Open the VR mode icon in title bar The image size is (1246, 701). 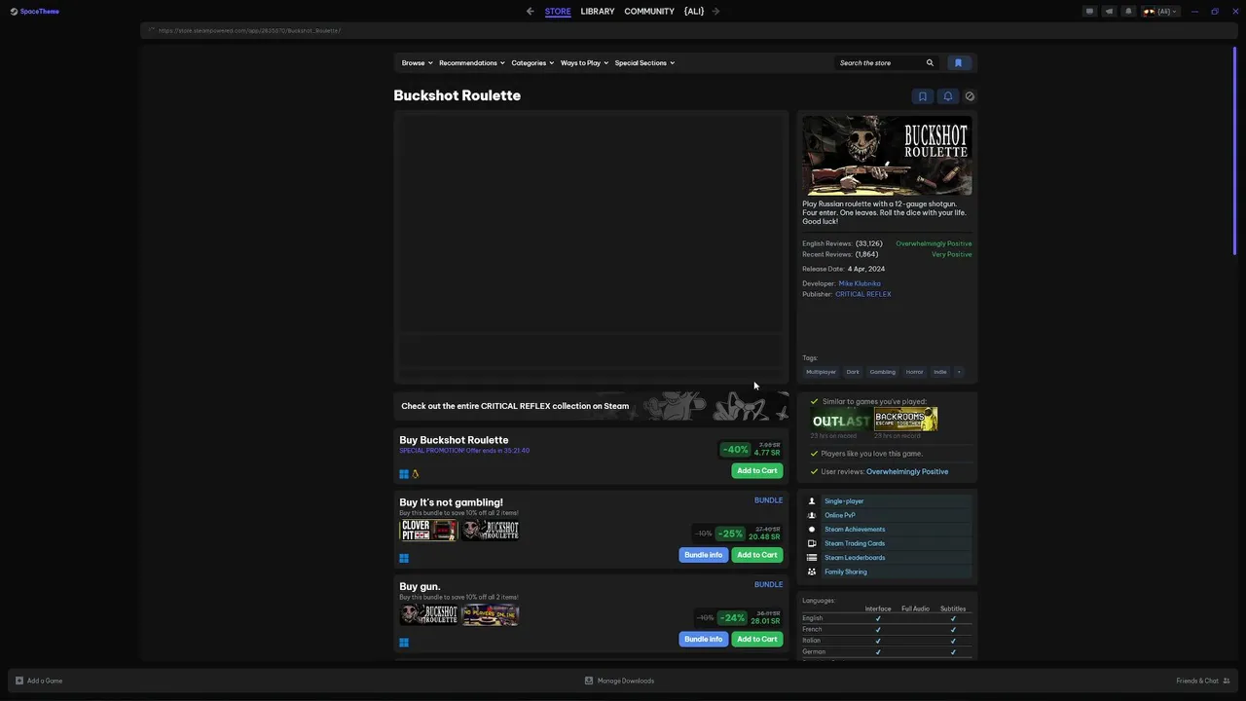click(1089, 12)
